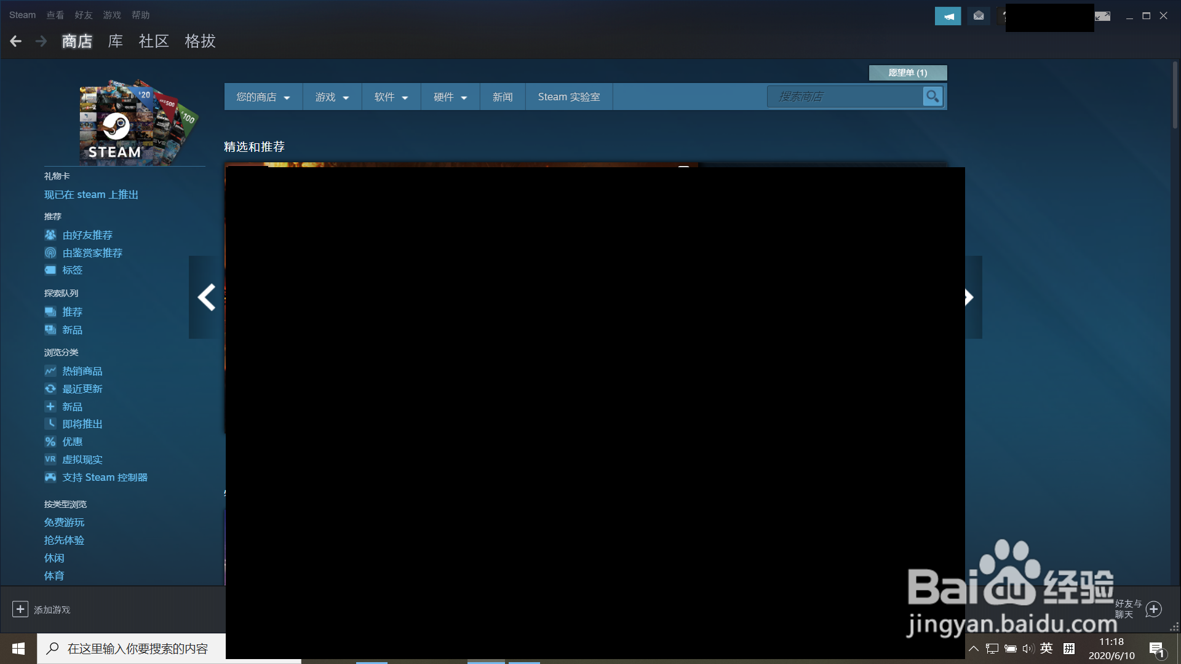1181x664 pixels.
Task: Open the 游戏 menu in the menu bar
Action: (112, 15)
